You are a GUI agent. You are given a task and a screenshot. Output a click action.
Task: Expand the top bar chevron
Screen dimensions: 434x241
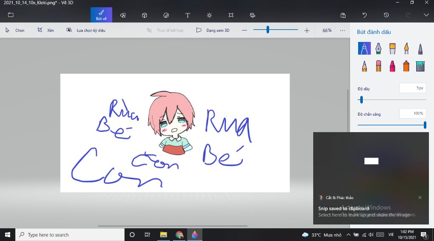pyautogui.click(x=426, y=15)
